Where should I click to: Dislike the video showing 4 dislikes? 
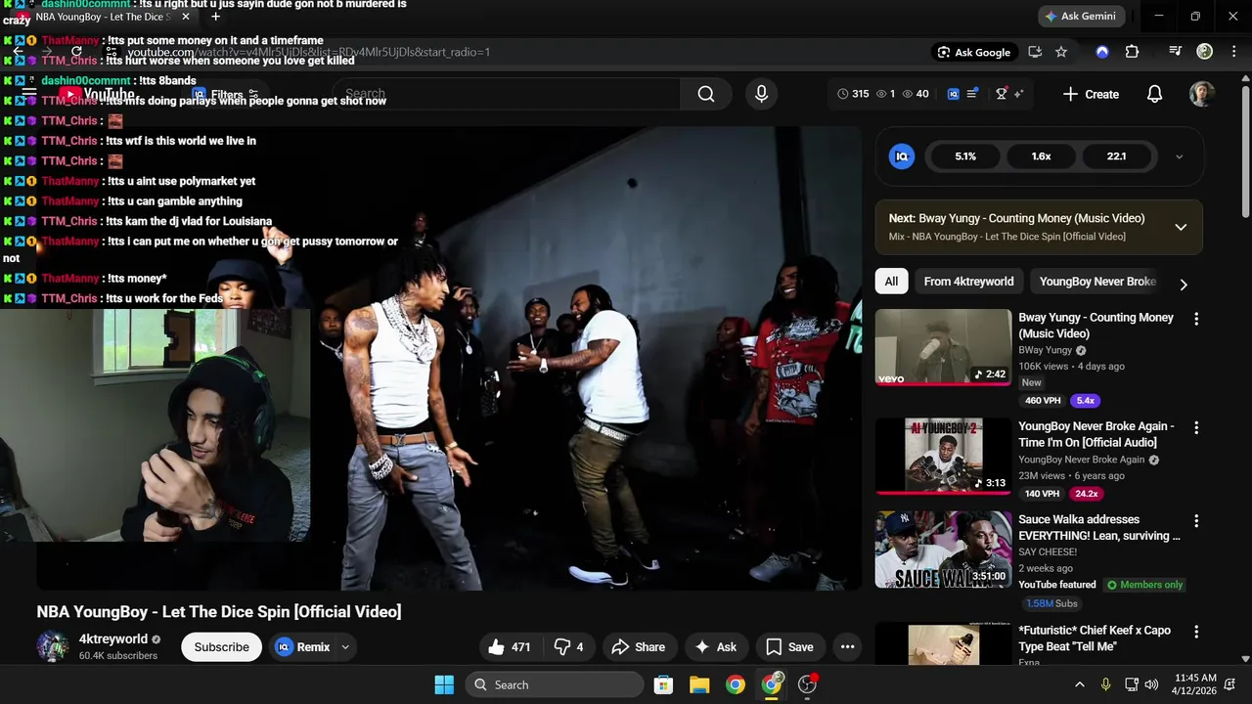[x=569, y=646]
